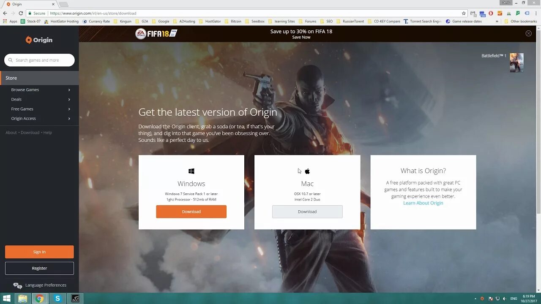541x304 pixels.
Task: Expand the Browse Games submenu
Action: tap(69, 90)
